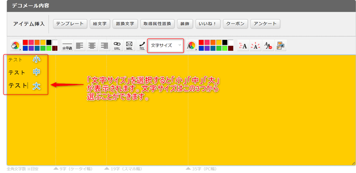The image size is (356, 173).
Task: Pick dark brown in background color palette
Action: tap(55, 48)
